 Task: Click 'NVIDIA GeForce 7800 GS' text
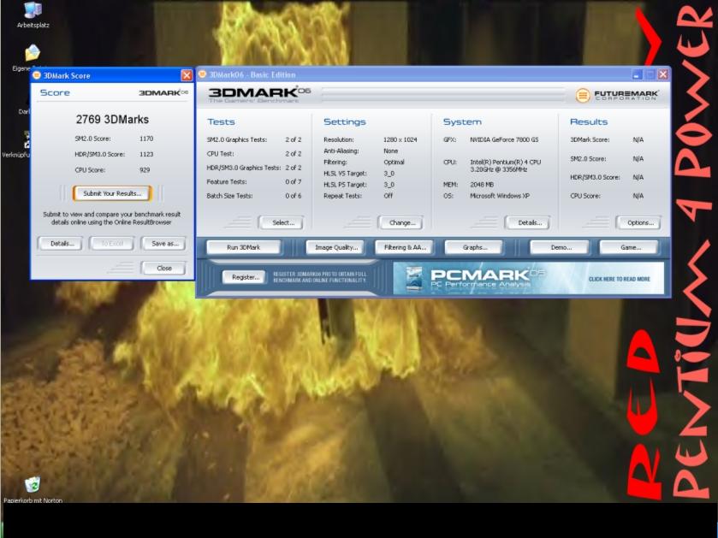click(x=504, y=139)
